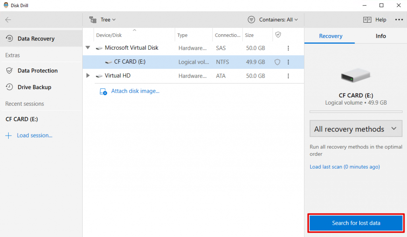Open kebab menu for Virtual HD
Image resolution: width=407 pixels, height=237 pixels.
[x=288, y=76]
